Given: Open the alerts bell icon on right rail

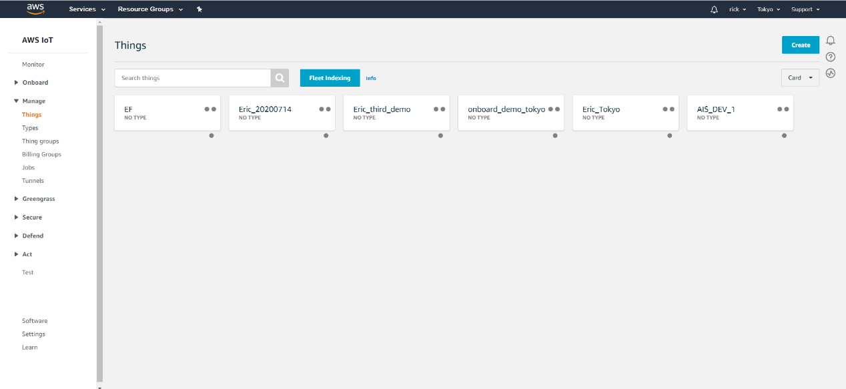Looking at the screenshot, I should click(831, 41).
